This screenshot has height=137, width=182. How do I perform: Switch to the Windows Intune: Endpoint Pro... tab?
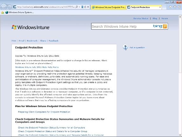pos(109,7)
